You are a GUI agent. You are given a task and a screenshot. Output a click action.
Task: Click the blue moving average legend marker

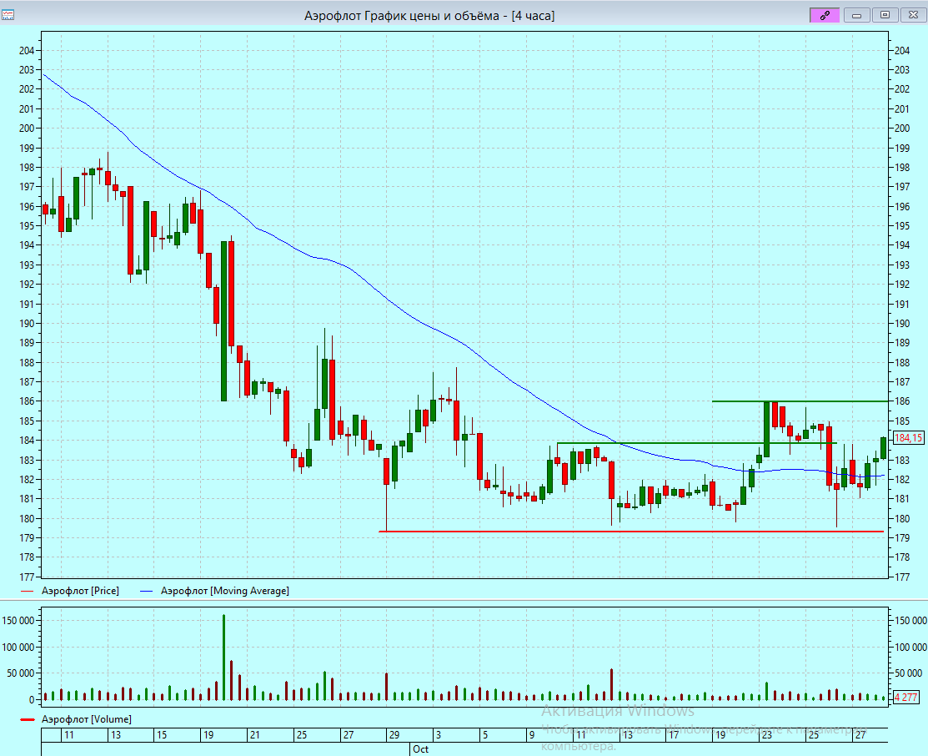pyautogui.click(x=146, y=592)
